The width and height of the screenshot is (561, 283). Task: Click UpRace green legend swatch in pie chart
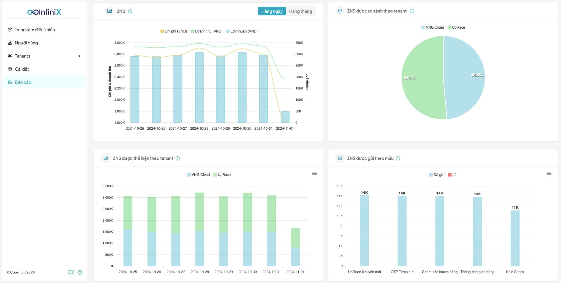tap(449, 27)
